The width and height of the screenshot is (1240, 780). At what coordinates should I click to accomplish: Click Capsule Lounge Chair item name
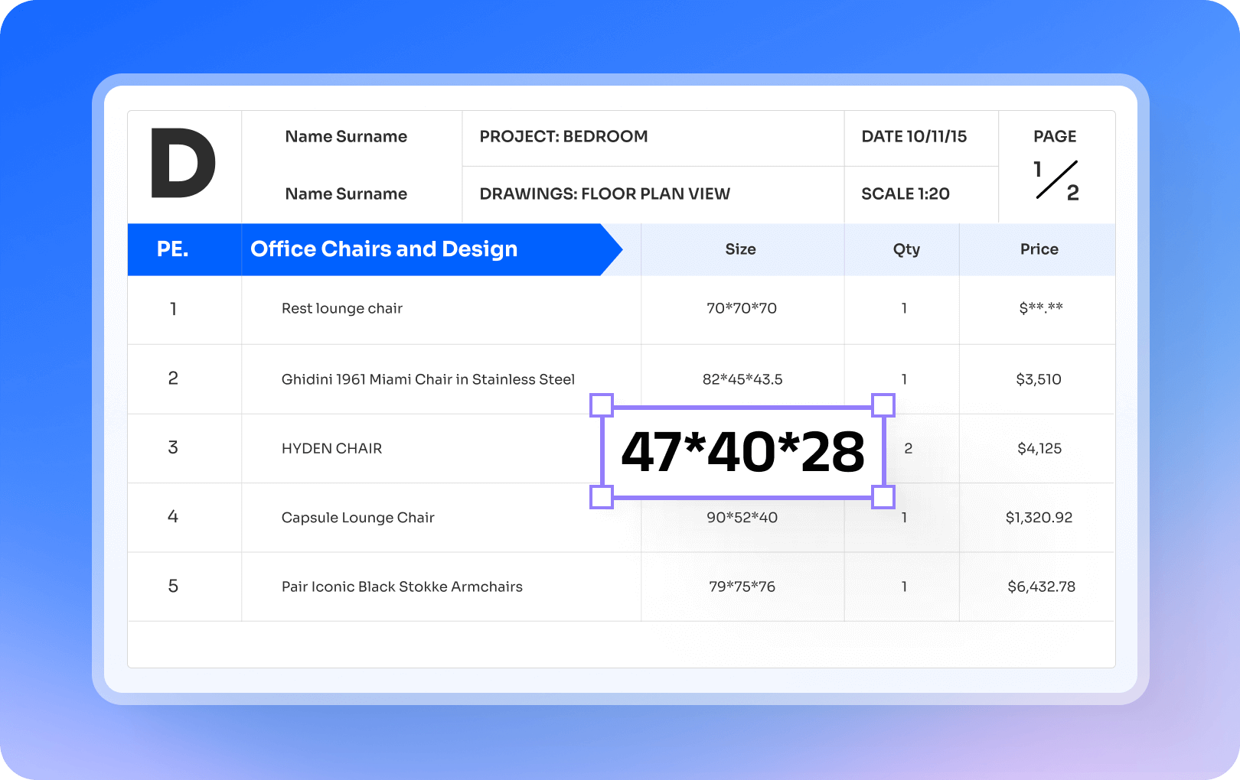pos(357,518)
